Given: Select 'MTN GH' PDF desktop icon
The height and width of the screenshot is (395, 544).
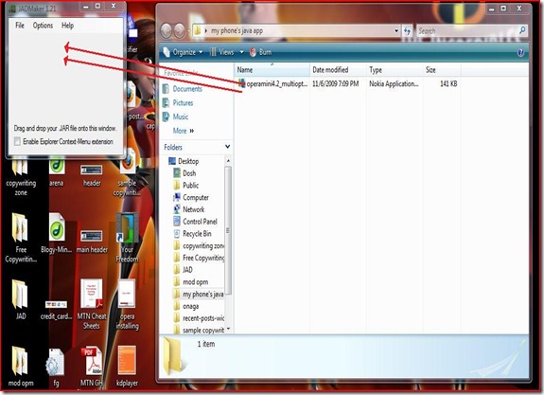Looking at the screenshot, I should pyautogui.click(x=92, y=367).
